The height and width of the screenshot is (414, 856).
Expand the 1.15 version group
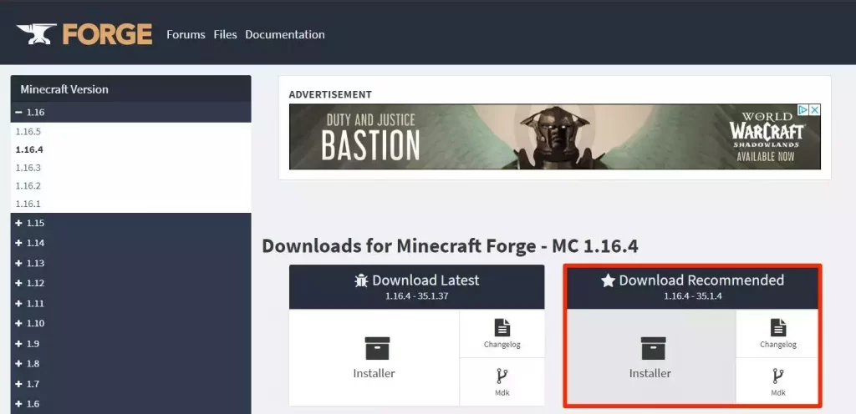pyautogui.click(x=19, y=223)
